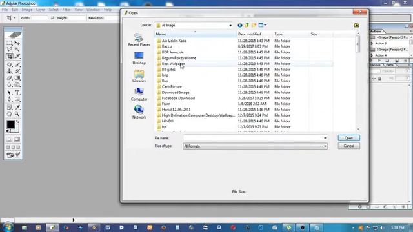Go to Network in places bar
Viewport: 413px width, 232px height.
click(139, 112)
